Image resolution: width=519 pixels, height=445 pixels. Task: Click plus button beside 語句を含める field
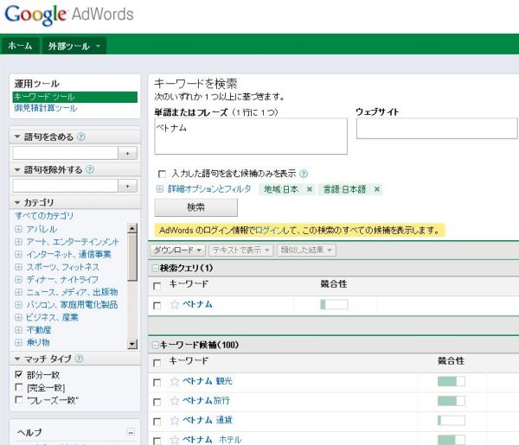coord(128,153)
